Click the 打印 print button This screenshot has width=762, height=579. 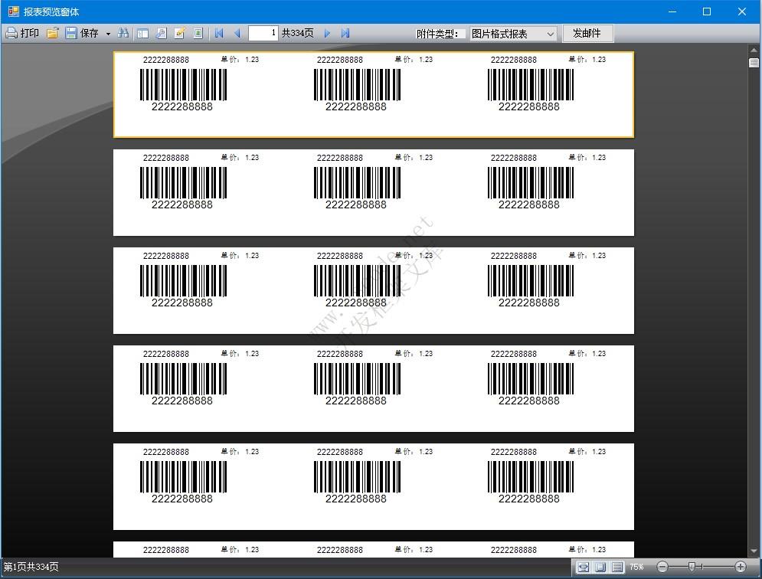point(23,34)
